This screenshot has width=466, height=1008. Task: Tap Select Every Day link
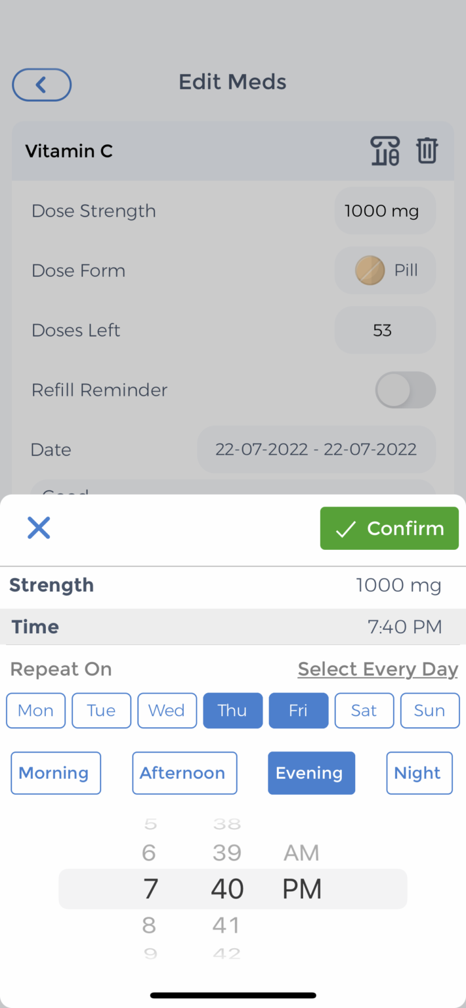pos(377,669)
